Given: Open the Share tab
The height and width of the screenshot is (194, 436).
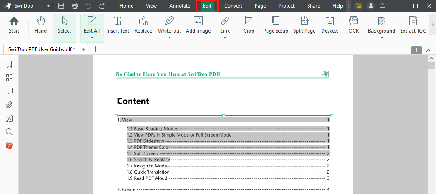Looking at the screenshot, I should 313,6.
